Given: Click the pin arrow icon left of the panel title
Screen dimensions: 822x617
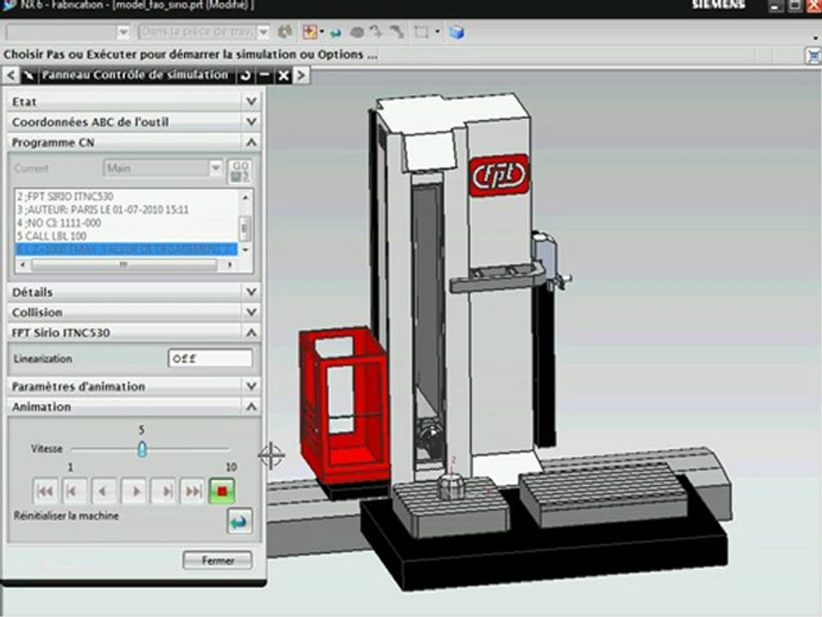Looking at the screenshot, I should click(29, 75).
